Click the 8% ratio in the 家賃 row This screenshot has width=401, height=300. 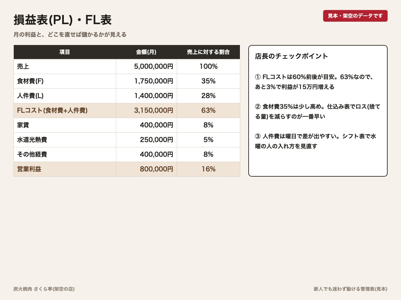pos(208,125)
